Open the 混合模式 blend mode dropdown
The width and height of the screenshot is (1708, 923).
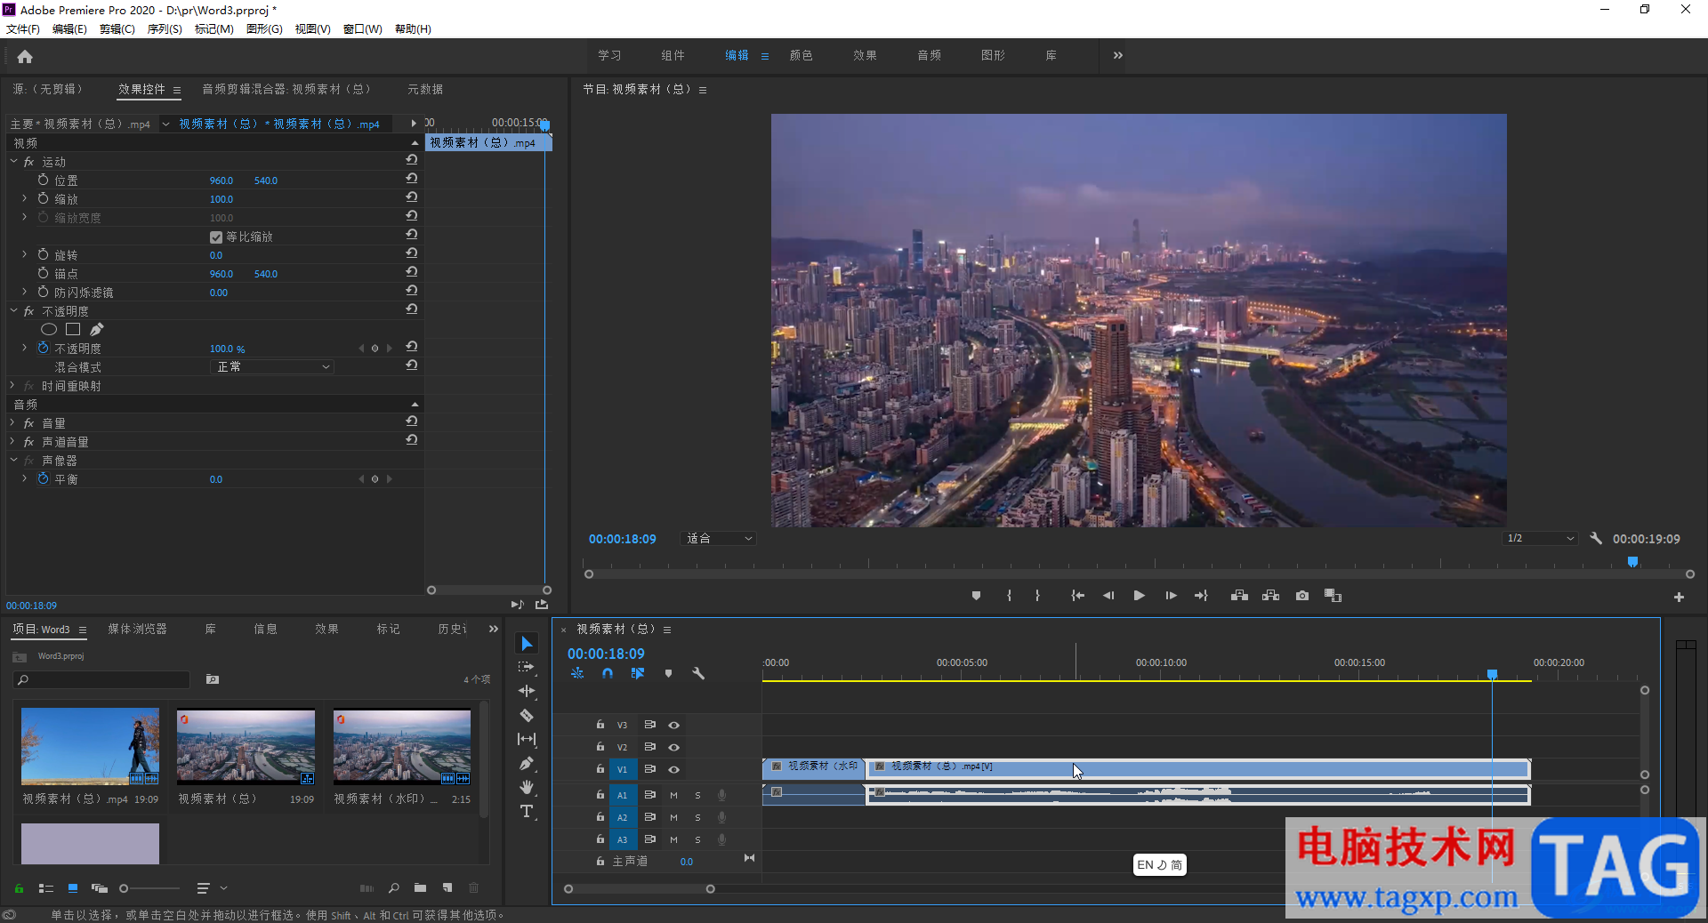coord(273,367)
